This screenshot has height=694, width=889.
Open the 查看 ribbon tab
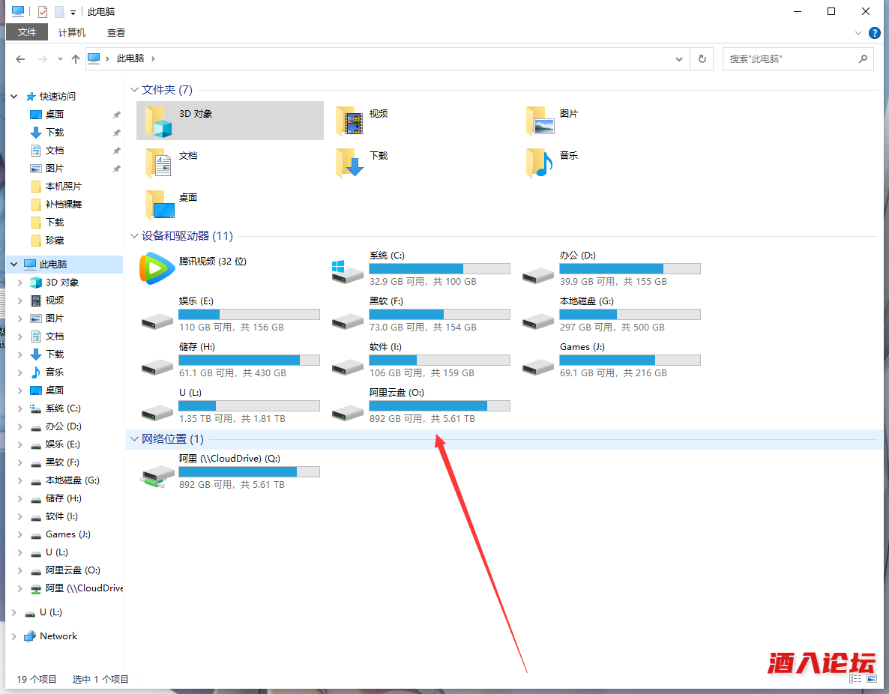tap(116, 32)
